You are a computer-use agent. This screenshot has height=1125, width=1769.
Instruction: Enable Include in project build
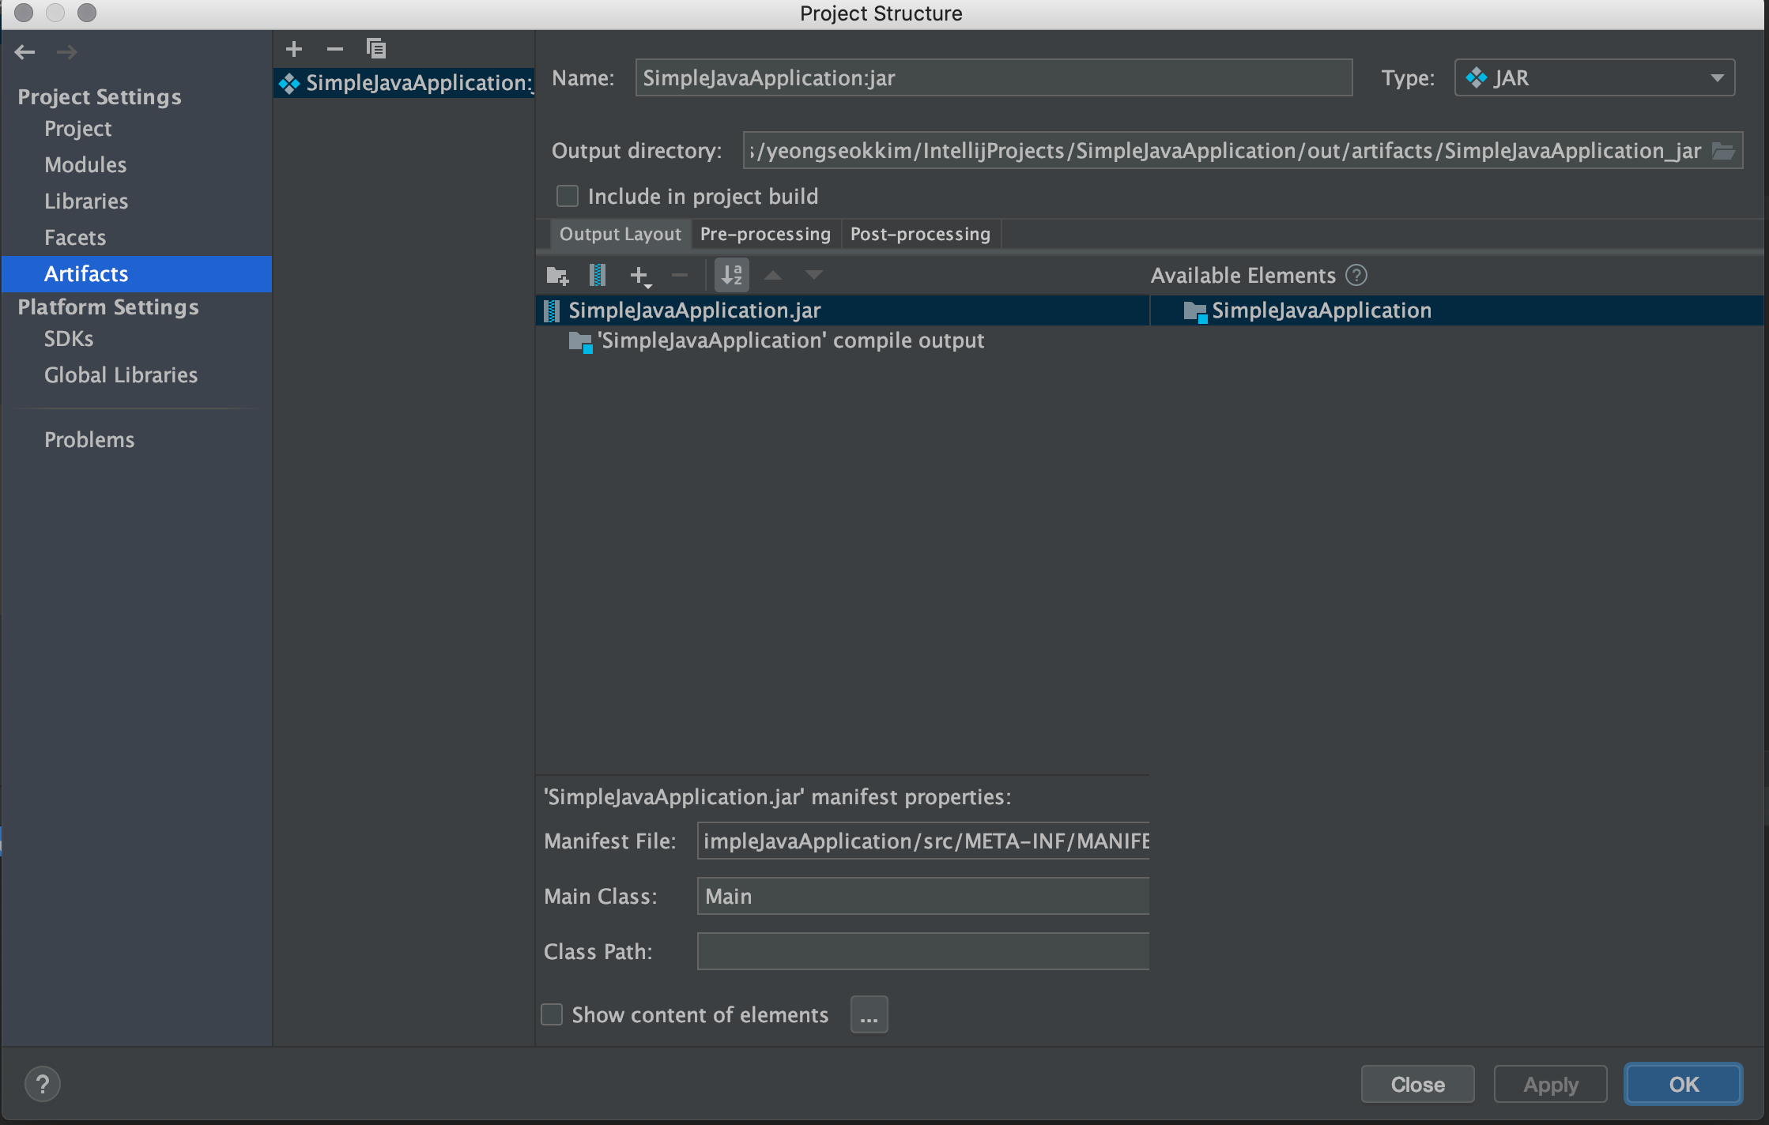tap(568, 196)
